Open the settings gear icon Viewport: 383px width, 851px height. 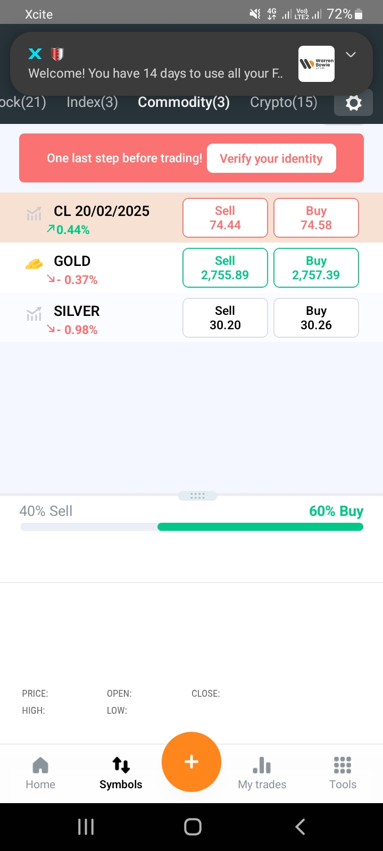pos(353,103)
